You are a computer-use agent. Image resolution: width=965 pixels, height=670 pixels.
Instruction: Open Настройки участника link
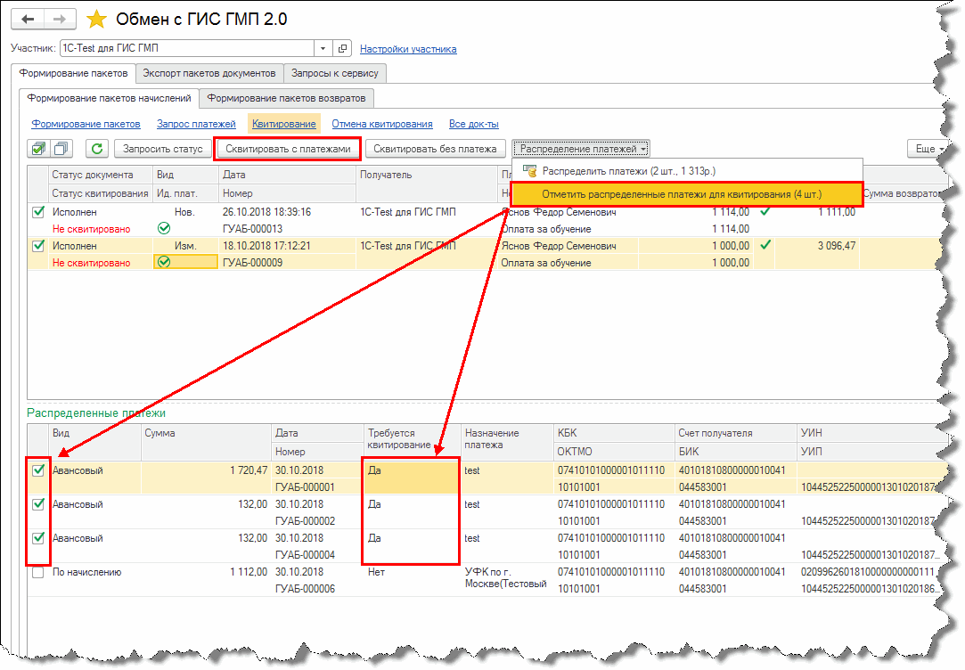pos(408,49)
